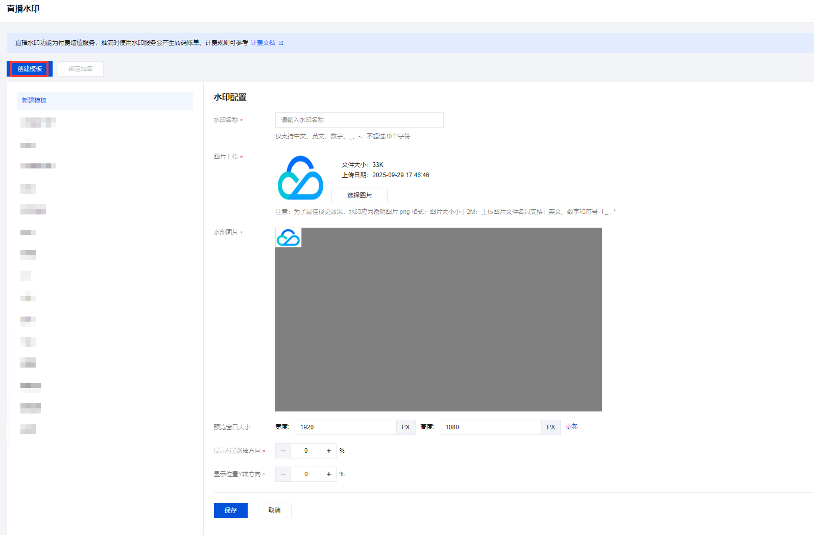814x535 pixels.
Task: Increase X轴方向 position with plus icon
Action: tap(329, 451)
